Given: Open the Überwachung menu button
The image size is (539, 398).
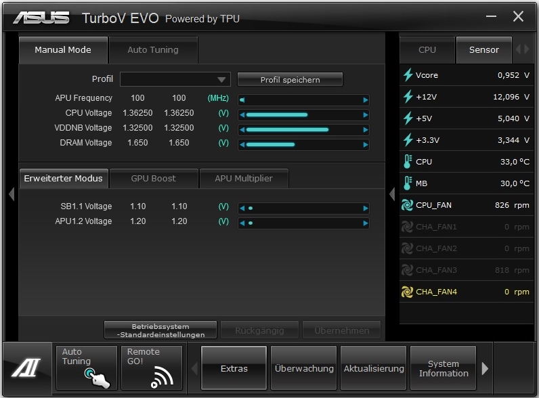Looking at the screenshot, I should coord(304,368).
